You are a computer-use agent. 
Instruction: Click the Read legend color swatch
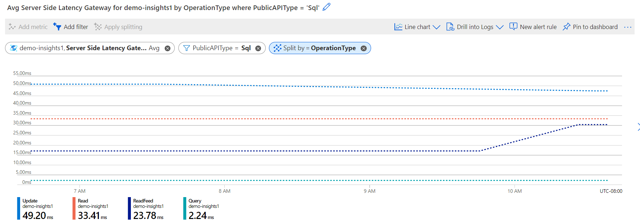[74, 208]
